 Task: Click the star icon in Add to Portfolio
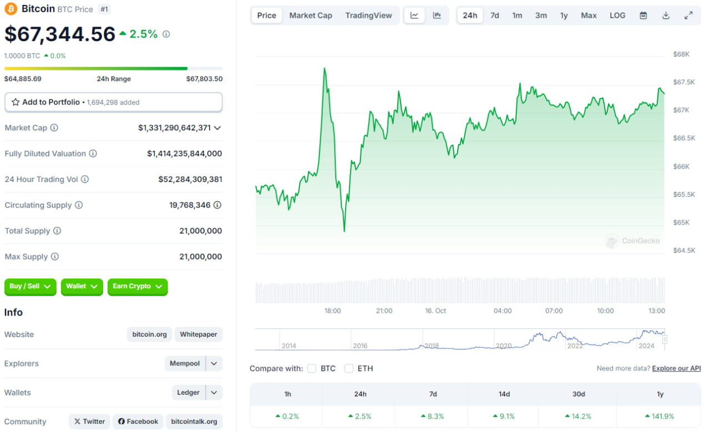click(16, 102)
